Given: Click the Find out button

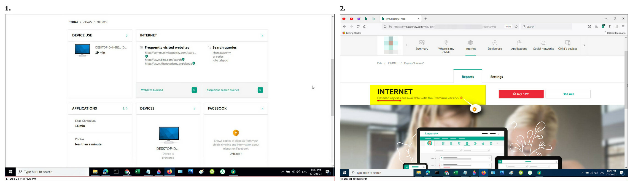Looking at the screenshot, I should tap(568, 94).
